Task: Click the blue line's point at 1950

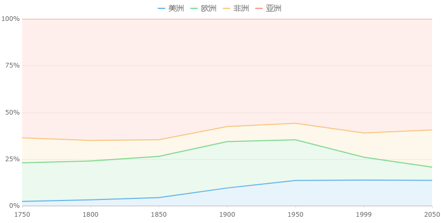Action: click(295, 181)
